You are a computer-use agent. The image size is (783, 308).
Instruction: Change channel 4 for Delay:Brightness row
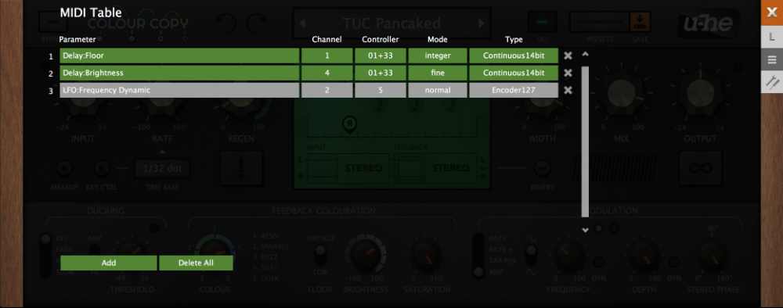point(327,73)
